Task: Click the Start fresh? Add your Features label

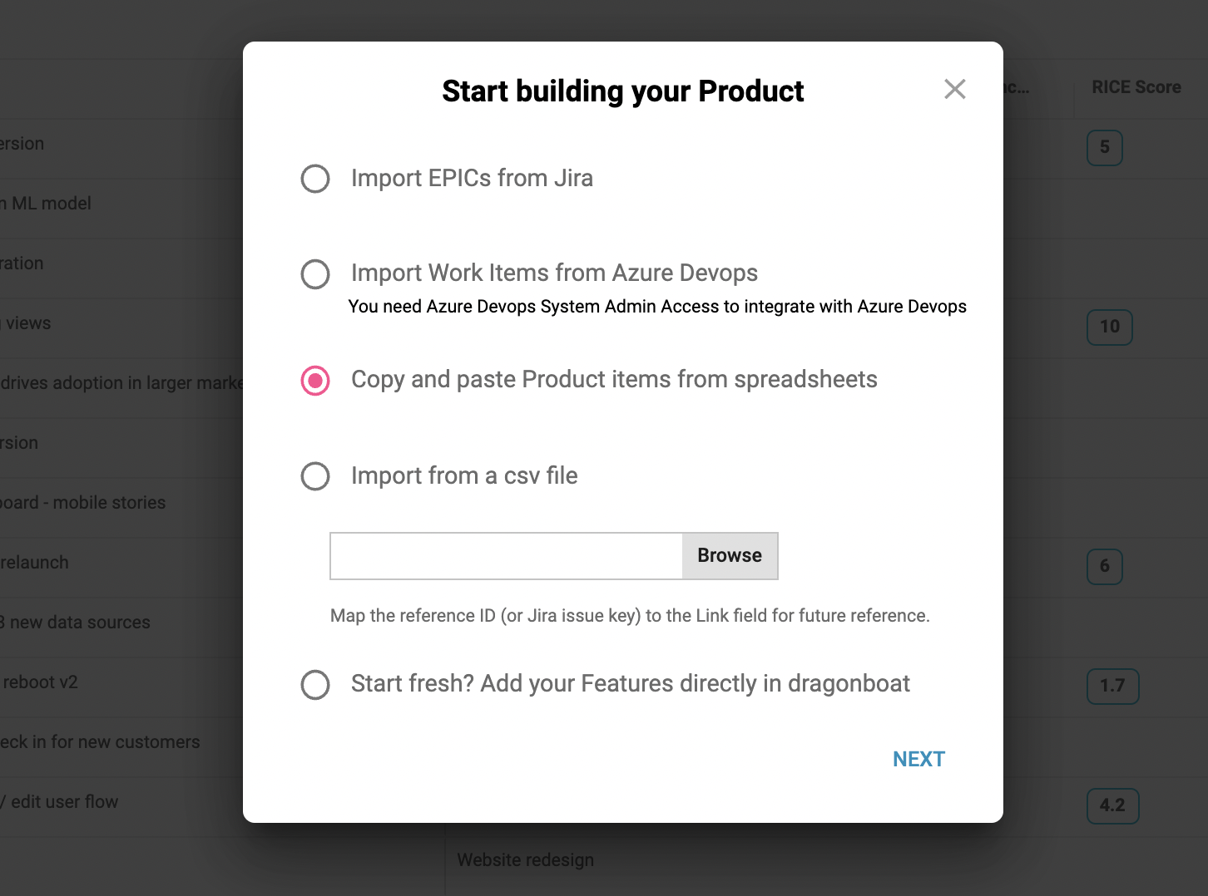Action: coord(631,683)
